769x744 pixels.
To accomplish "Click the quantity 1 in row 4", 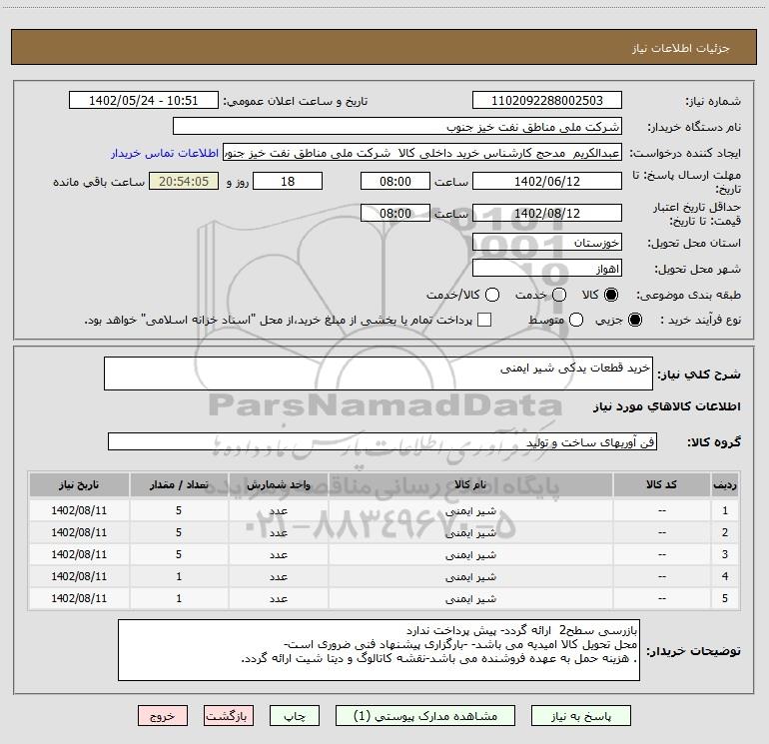I will [179, 576].
